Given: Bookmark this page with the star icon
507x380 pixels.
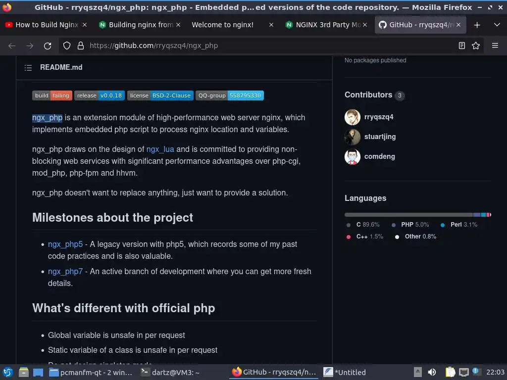Looking at the screenshot, I should click(x=476, y=46).
